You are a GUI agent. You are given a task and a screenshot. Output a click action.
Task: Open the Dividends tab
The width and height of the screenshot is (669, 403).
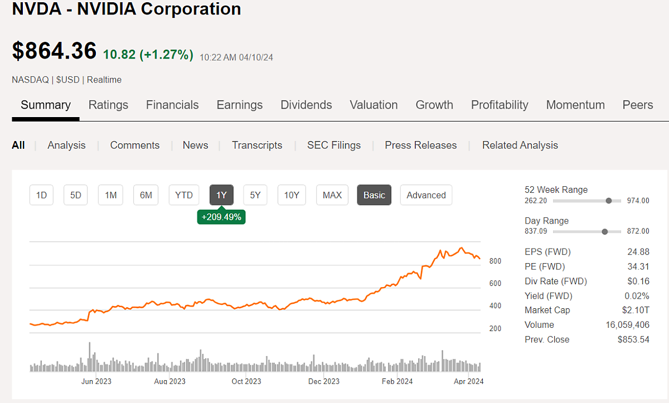(x=306, y=105)
